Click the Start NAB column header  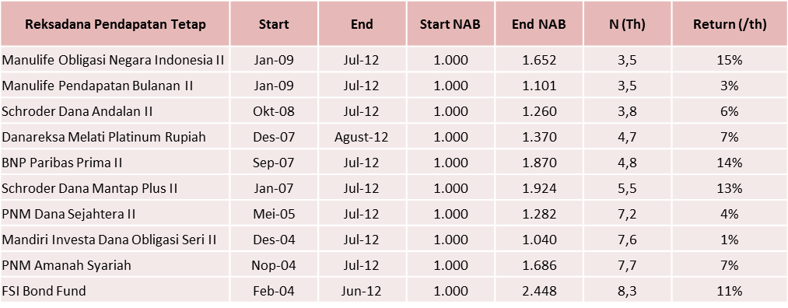[450, 24]
